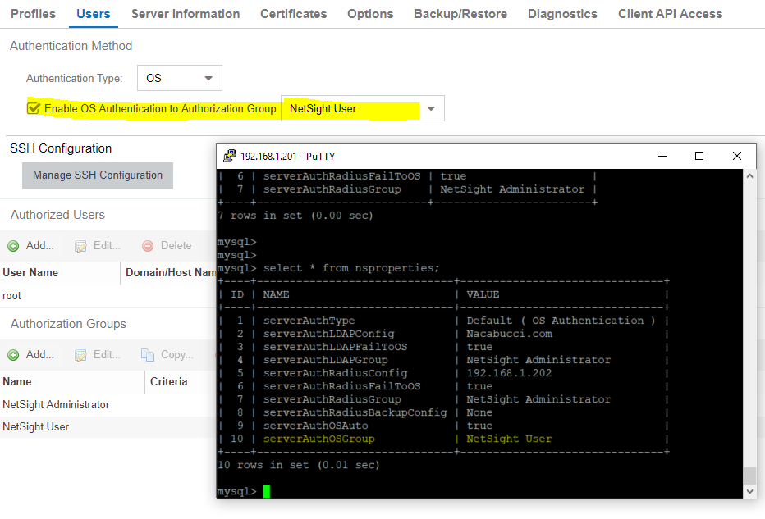765x519 pixels.
Task: Switch to the Backup/Restore tab
Action: pos(460,14)
